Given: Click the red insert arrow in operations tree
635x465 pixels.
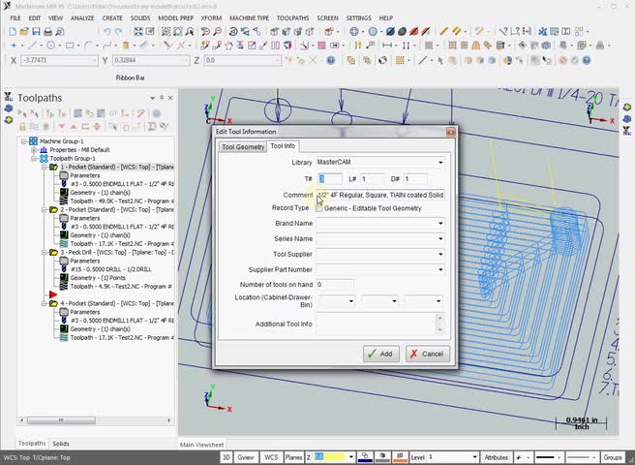Looking at the screenshot, I should tap(53, 294).
